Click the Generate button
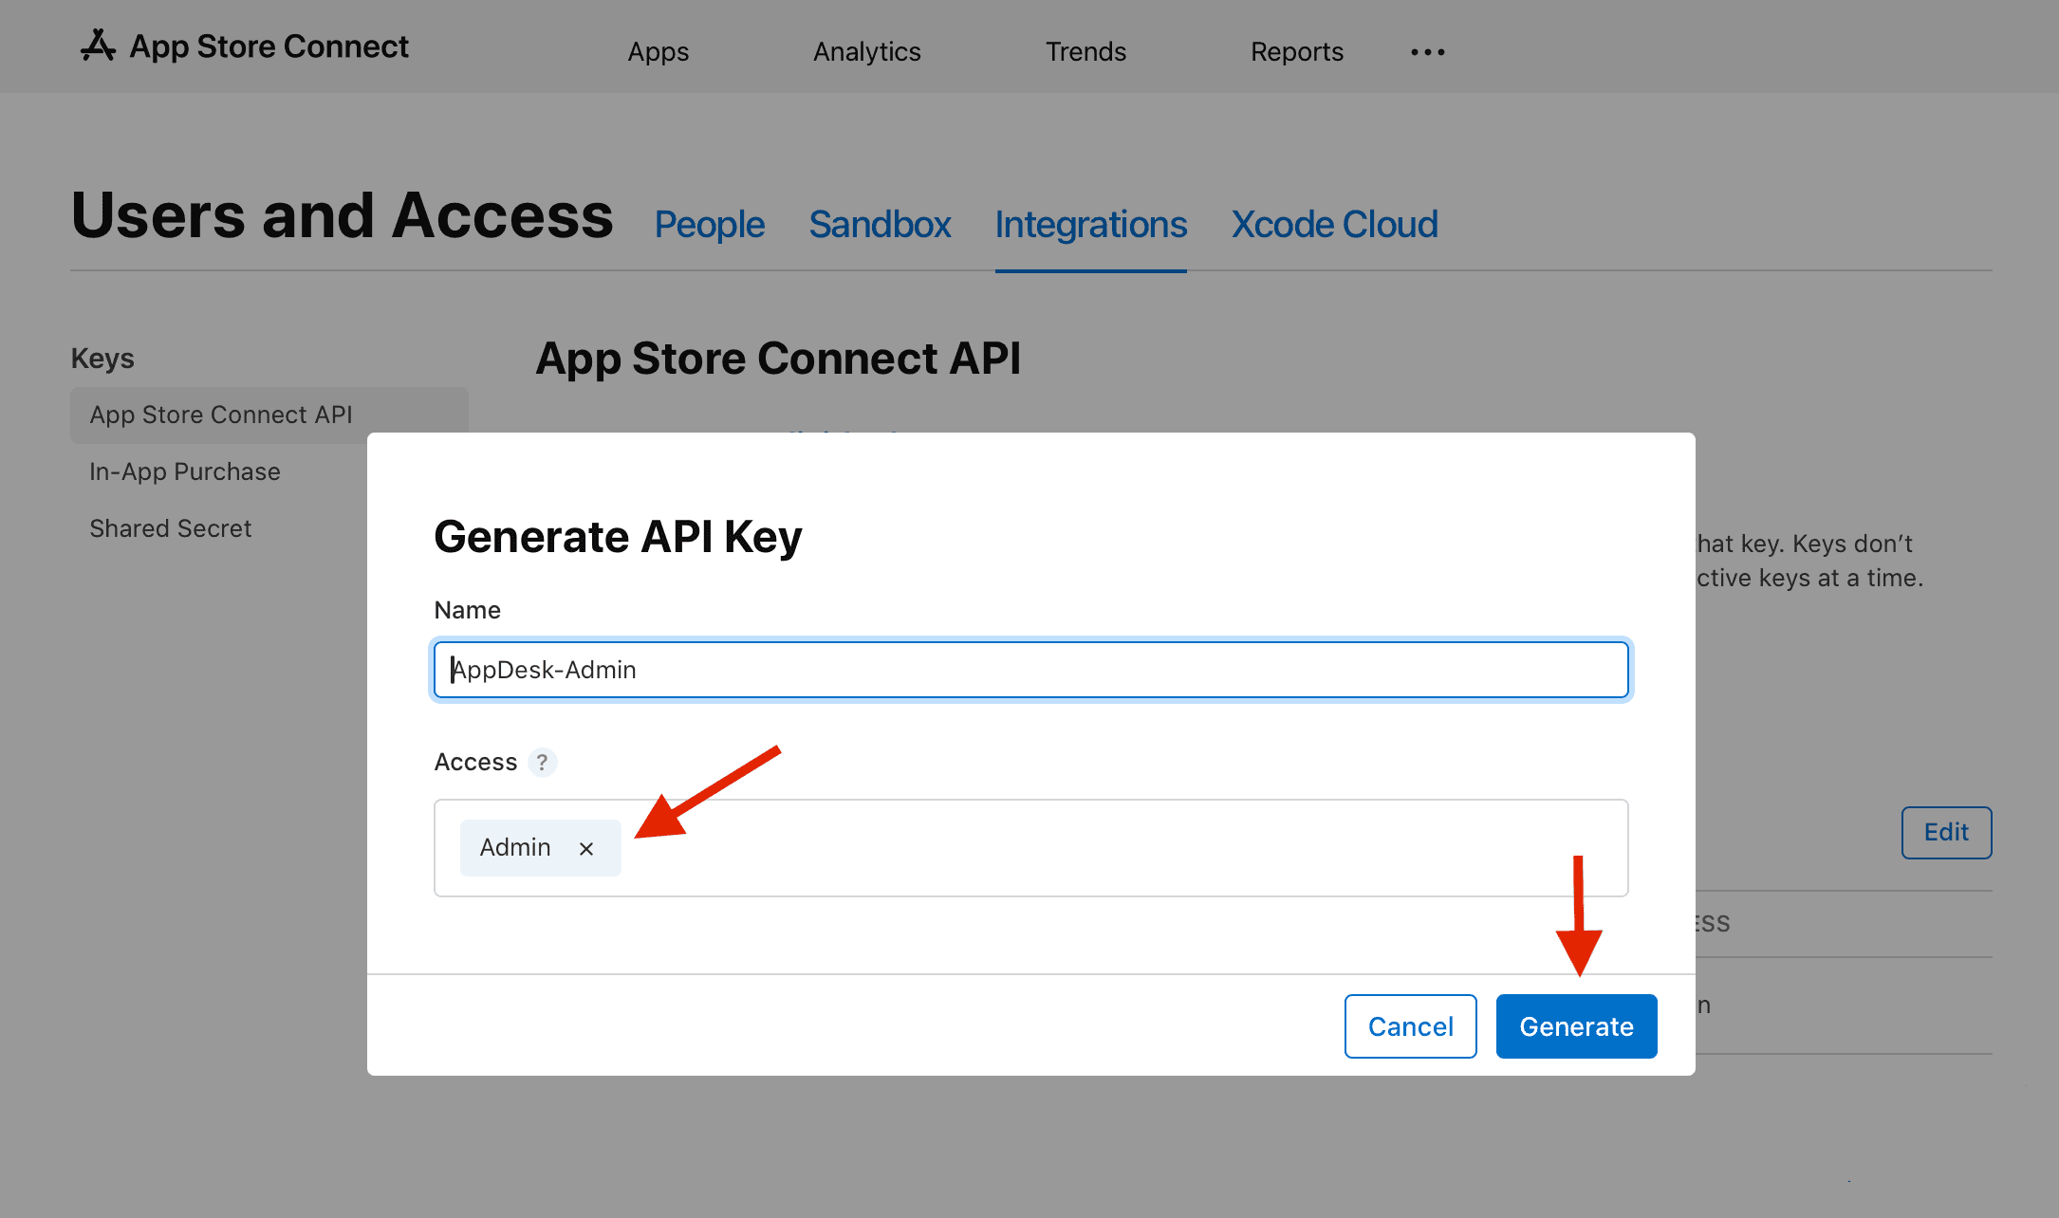 pyautogui.click(x=1576, y=1025)
